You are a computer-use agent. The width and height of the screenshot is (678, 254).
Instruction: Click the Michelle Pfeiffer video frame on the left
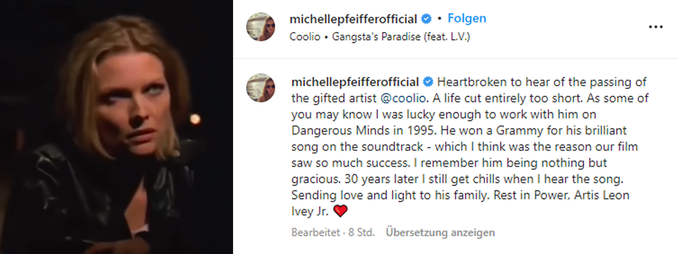pos(117,127)
